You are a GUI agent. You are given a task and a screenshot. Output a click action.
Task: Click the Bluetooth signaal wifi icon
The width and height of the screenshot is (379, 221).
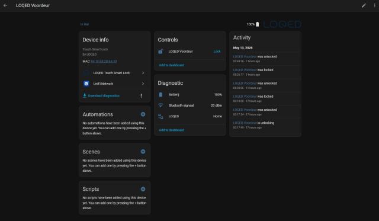[160, 105]
